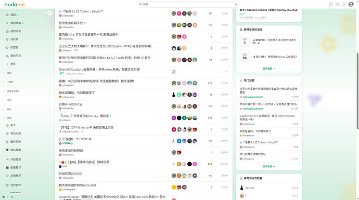Open theme dropdown arrow at sidebar bottom
The width and height of the screenshot is (359, 200).
pyautogui.click(x=8, y=196)
